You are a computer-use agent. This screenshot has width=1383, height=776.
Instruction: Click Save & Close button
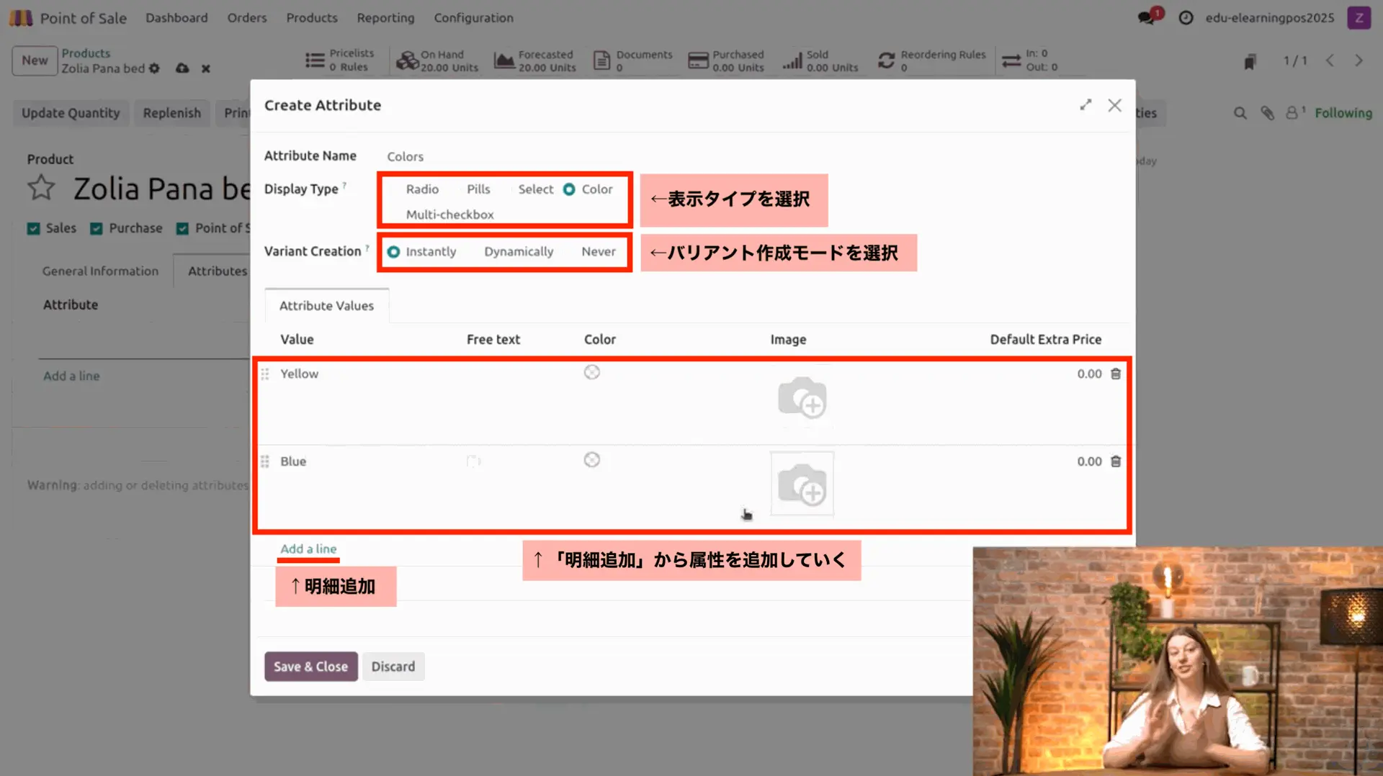coord(310,667)
